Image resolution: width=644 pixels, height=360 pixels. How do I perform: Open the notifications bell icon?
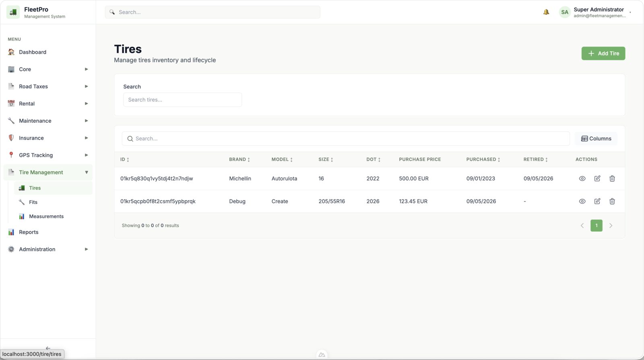(x=546, y=12)
